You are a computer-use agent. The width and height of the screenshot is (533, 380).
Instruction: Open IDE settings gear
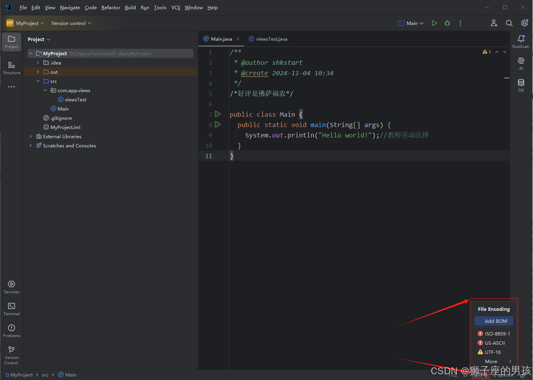tap(524, 23)
